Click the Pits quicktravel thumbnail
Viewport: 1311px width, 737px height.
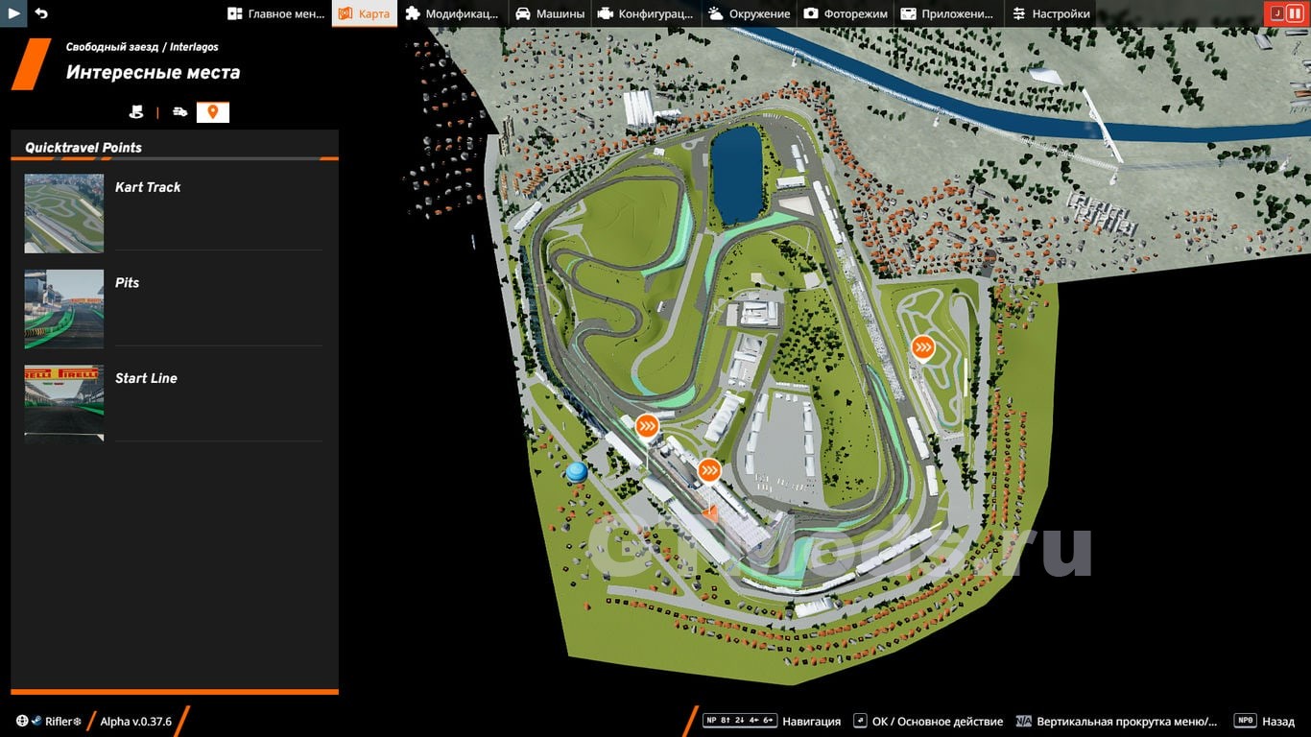point(64,308)
